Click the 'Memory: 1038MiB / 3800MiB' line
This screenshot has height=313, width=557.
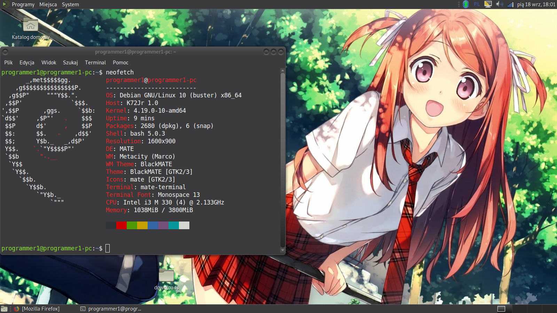149,210
